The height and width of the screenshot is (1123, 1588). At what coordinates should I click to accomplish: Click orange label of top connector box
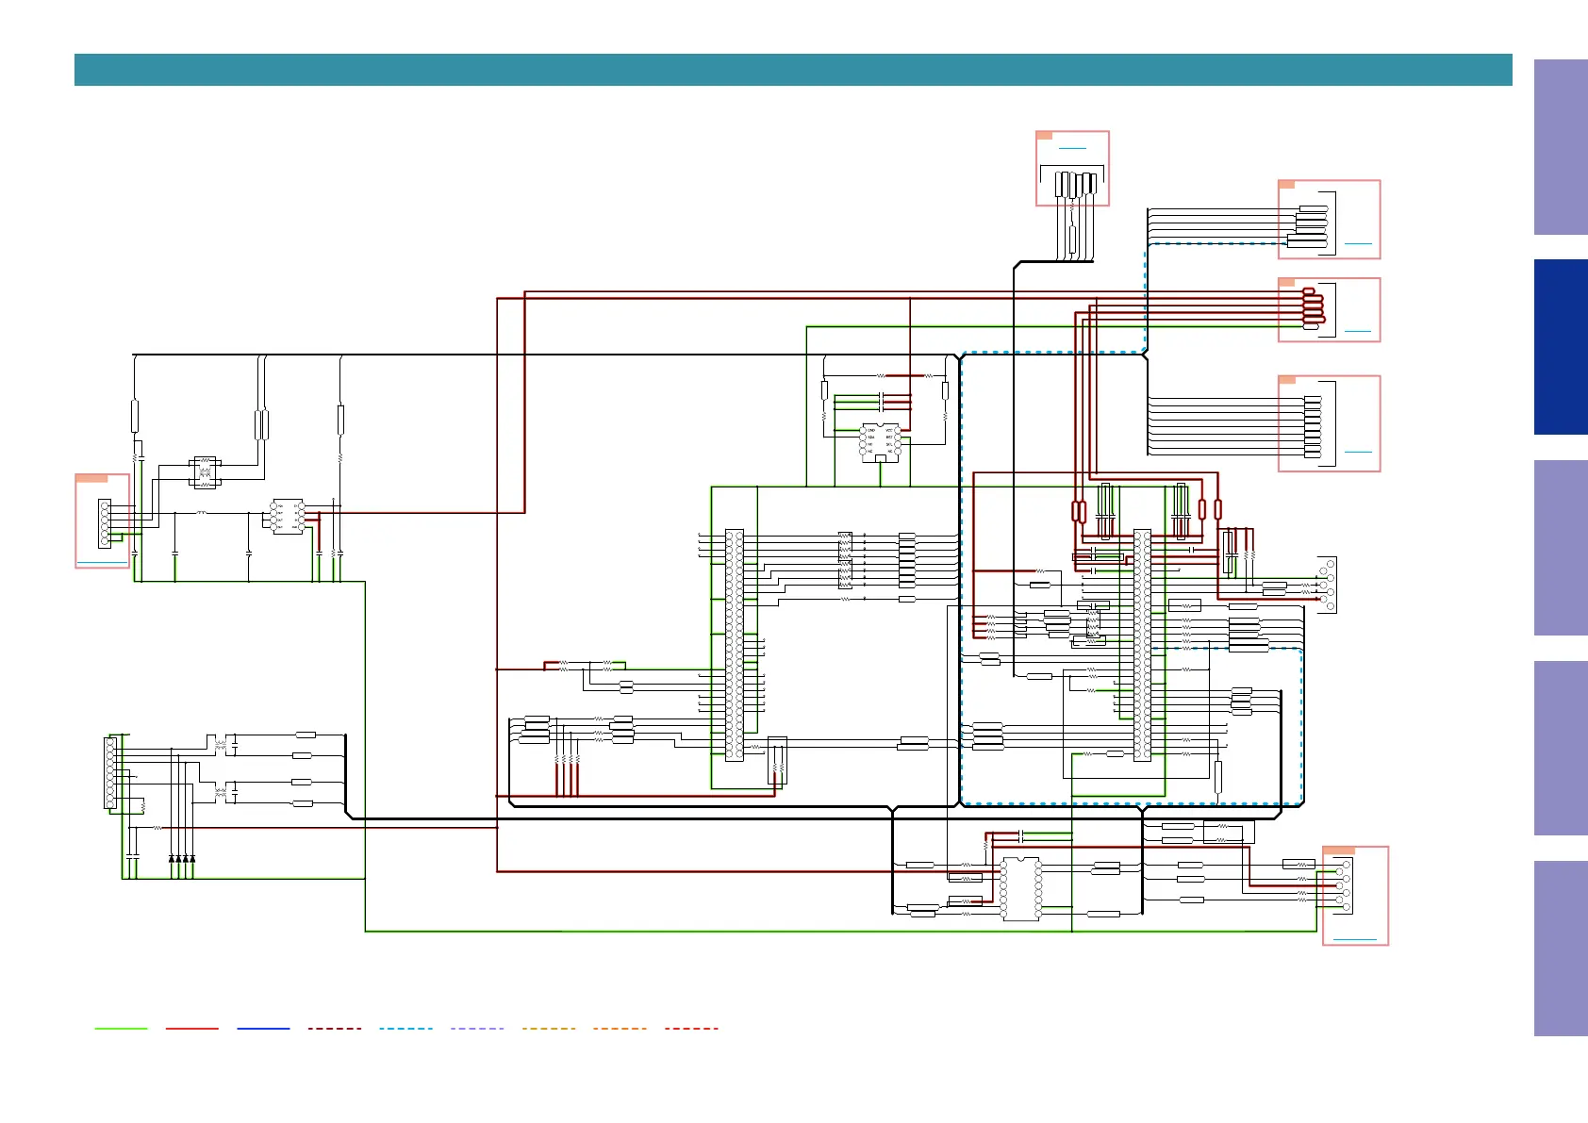click(x=1044, y=136)
